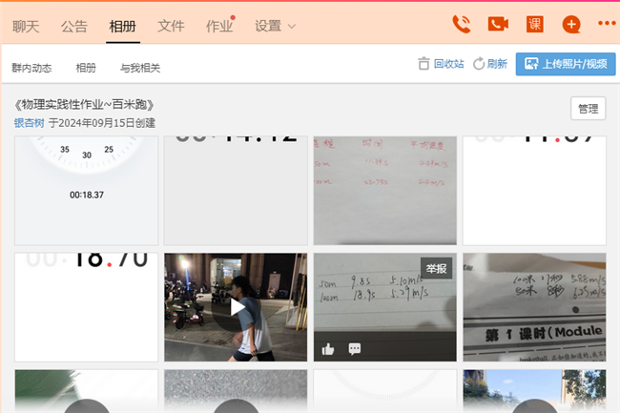Open the class (课) icon

tap(534, 25)
